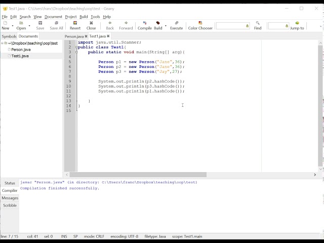Viewport: 324px width, 243px height.
Task: Navigate Forward in toolbar
Action: tap(126, 25)
